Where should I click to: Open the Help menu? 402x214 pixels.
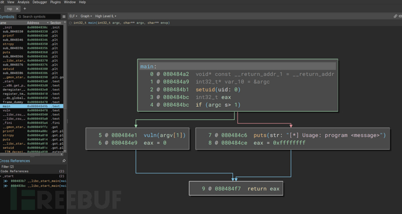pyautogui.click(x=82, y=2)
